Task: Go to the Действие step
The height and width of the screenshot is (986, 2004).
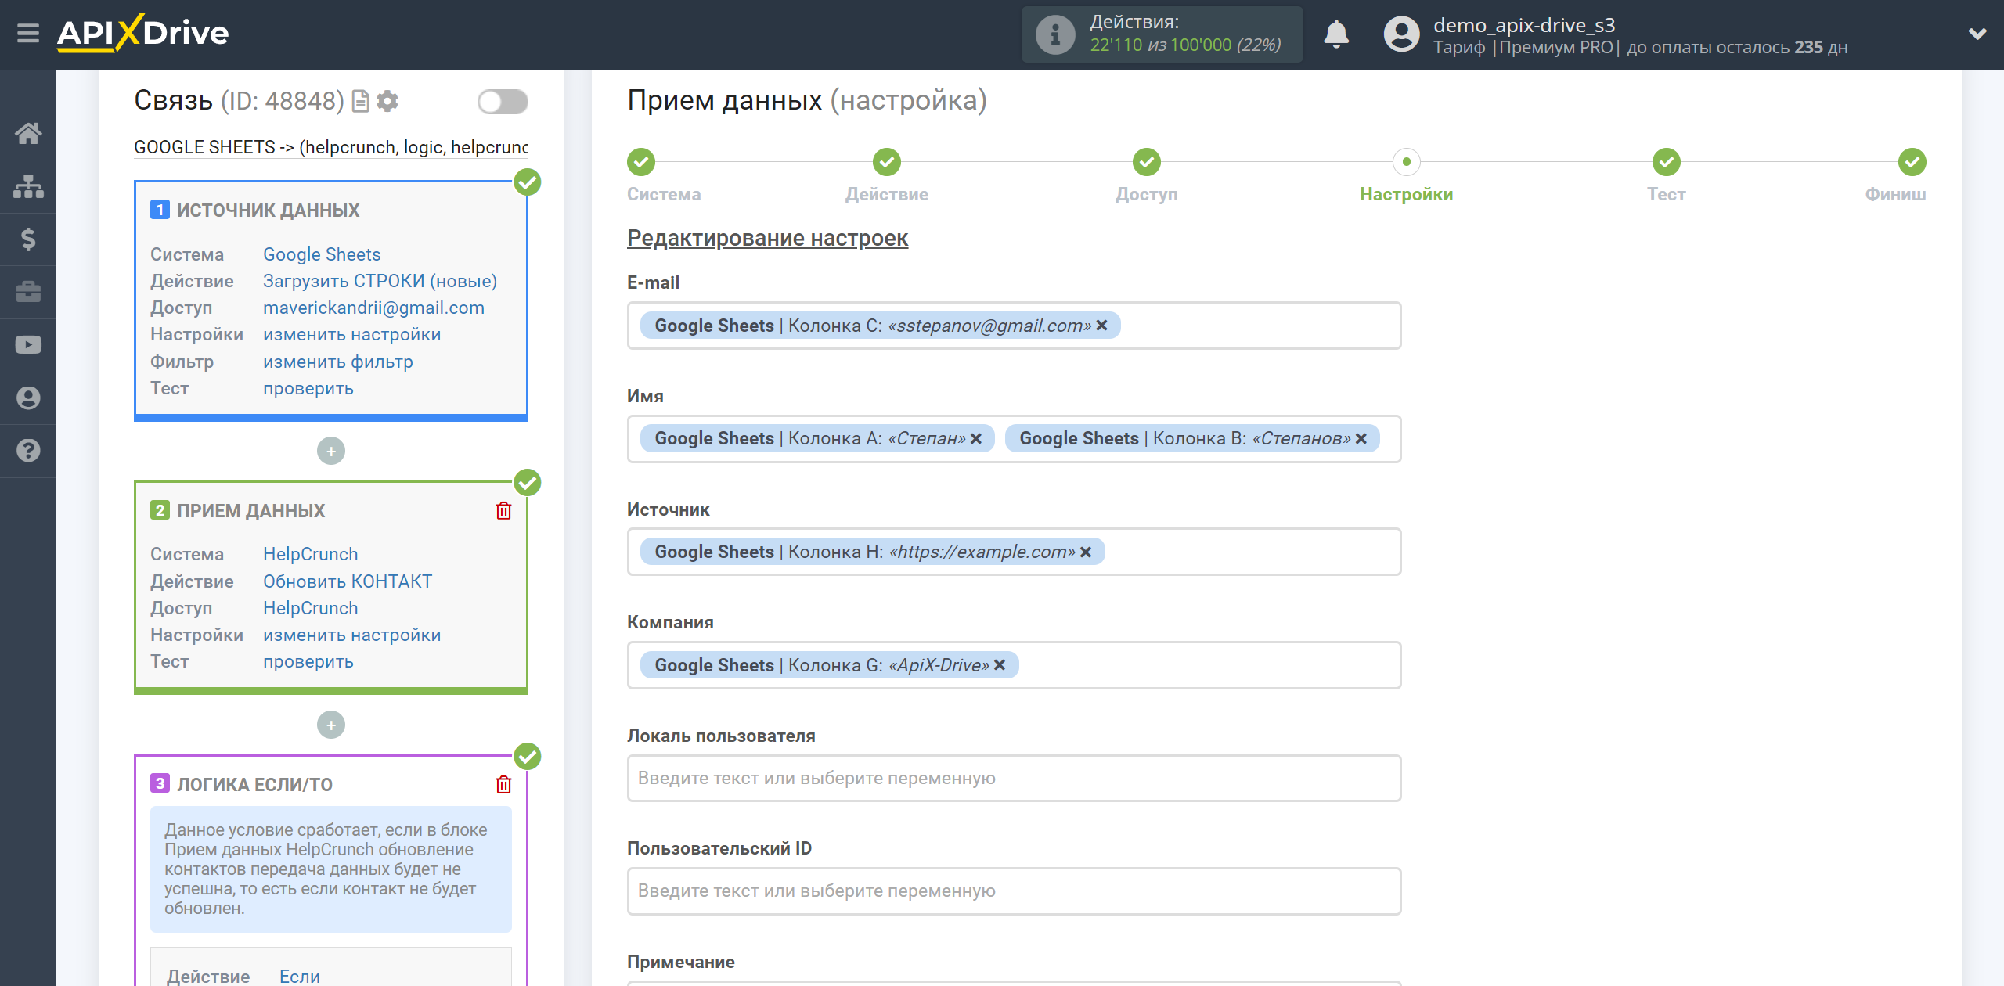Action: [887, 163]
